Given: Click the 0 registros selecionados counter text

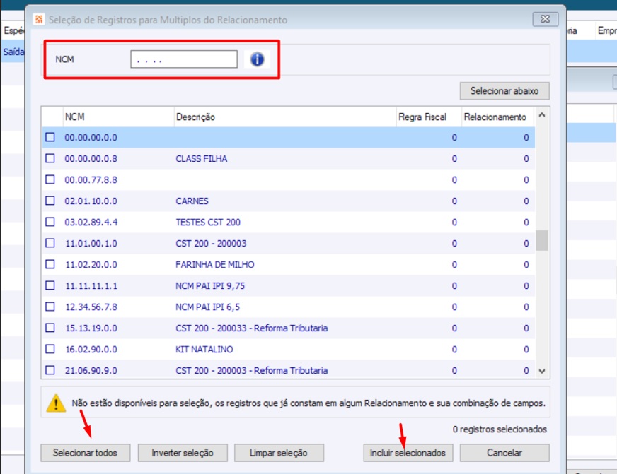Looking at the screenshot, I should (x=500, y=429).
